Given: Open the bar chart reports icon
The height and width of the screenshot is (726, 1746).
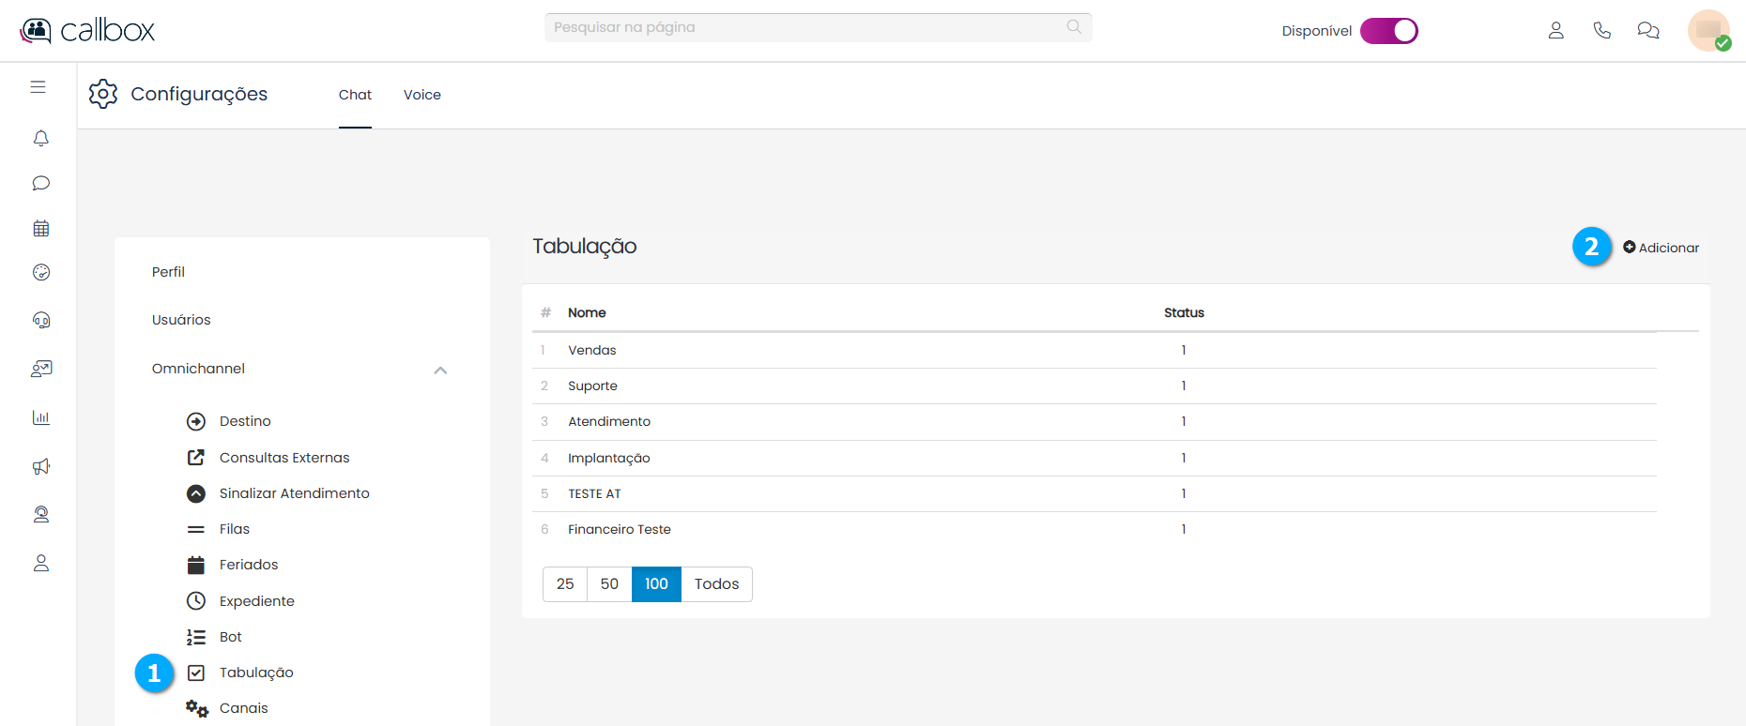Looking at the screenshot, I should tap(40, 417).
